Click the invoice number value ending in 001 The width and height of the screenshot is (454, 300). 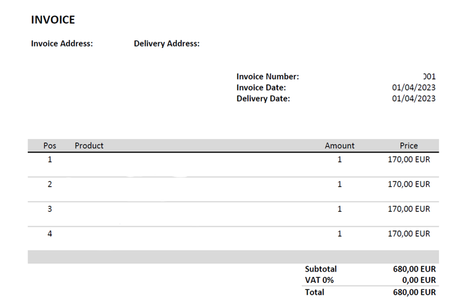[x=430, y=77]
